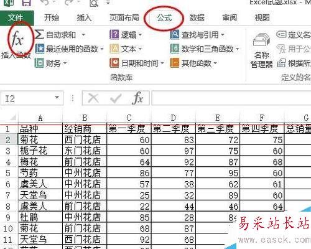Click into the formula bar input area
311x249 pixels.
[231, 98]
